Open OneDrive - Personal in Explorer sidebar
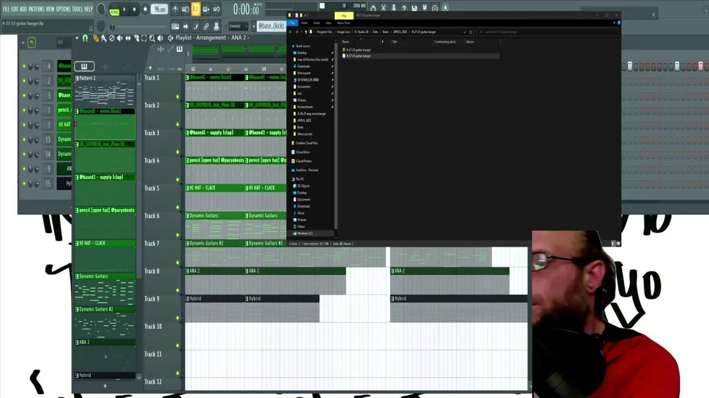709x398 pixels. tap(307, 170)
